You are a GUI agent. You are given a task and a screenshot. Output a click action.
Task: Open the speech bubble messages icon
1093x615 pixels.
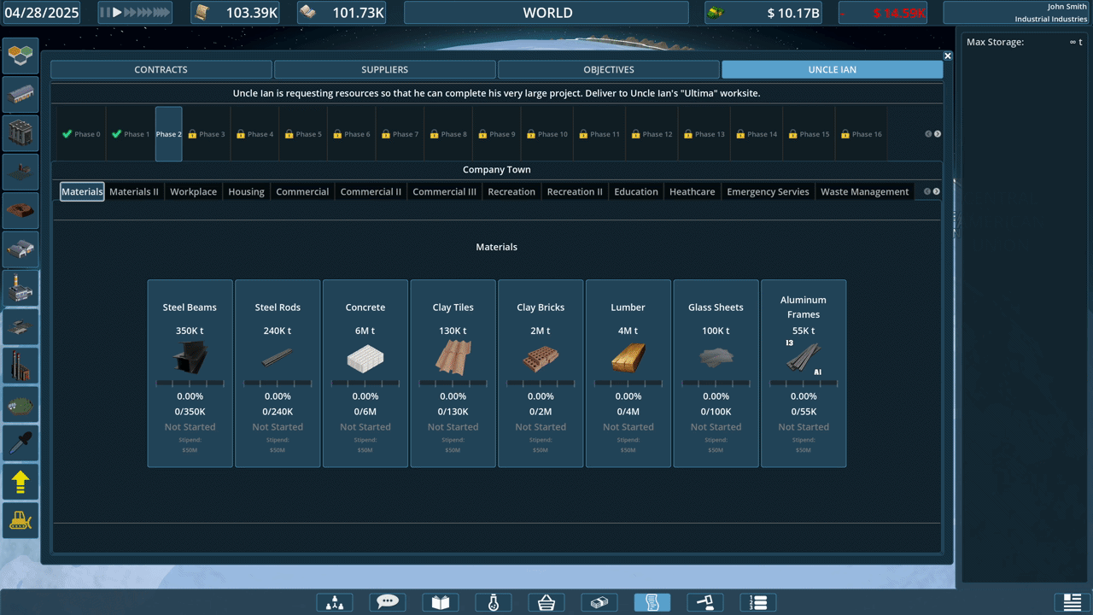[387, 602]
